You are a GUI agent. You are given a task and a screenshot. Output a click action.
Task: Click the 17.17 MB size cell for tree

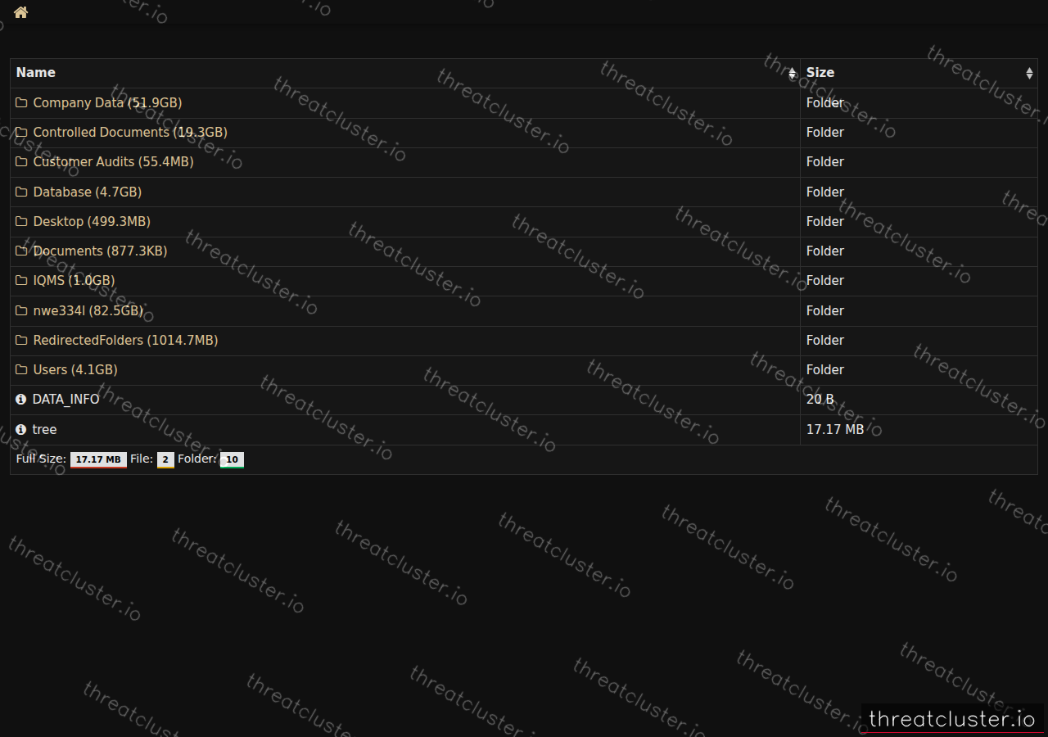point(919,429)
